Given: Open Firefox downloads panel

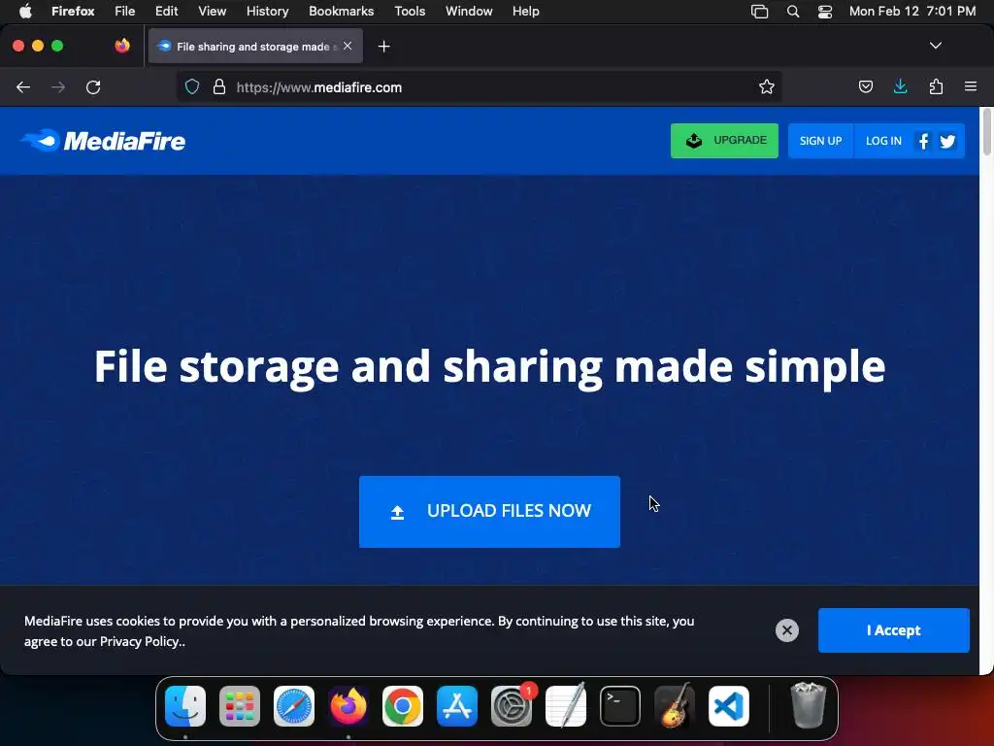Looking at the screenshot, I should pos(900,86).
